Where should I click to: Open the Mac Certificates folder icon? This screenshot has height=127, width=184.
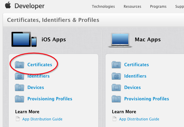pos(116,65)
